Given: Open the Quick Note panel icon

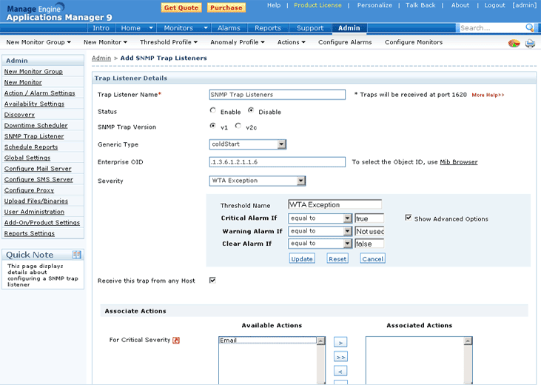Looking at the screenshot, I should (76, 255).
